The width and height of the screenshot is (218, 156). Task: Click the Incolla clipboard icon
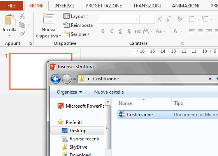[x=10, y=19]
